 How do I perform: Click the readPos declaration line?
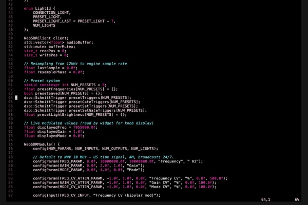pyautogui.click(x=45, y=51)
